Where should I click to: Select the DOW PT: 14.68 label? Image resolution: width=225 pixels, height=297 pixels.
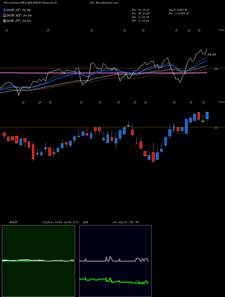tap(18, 21)
